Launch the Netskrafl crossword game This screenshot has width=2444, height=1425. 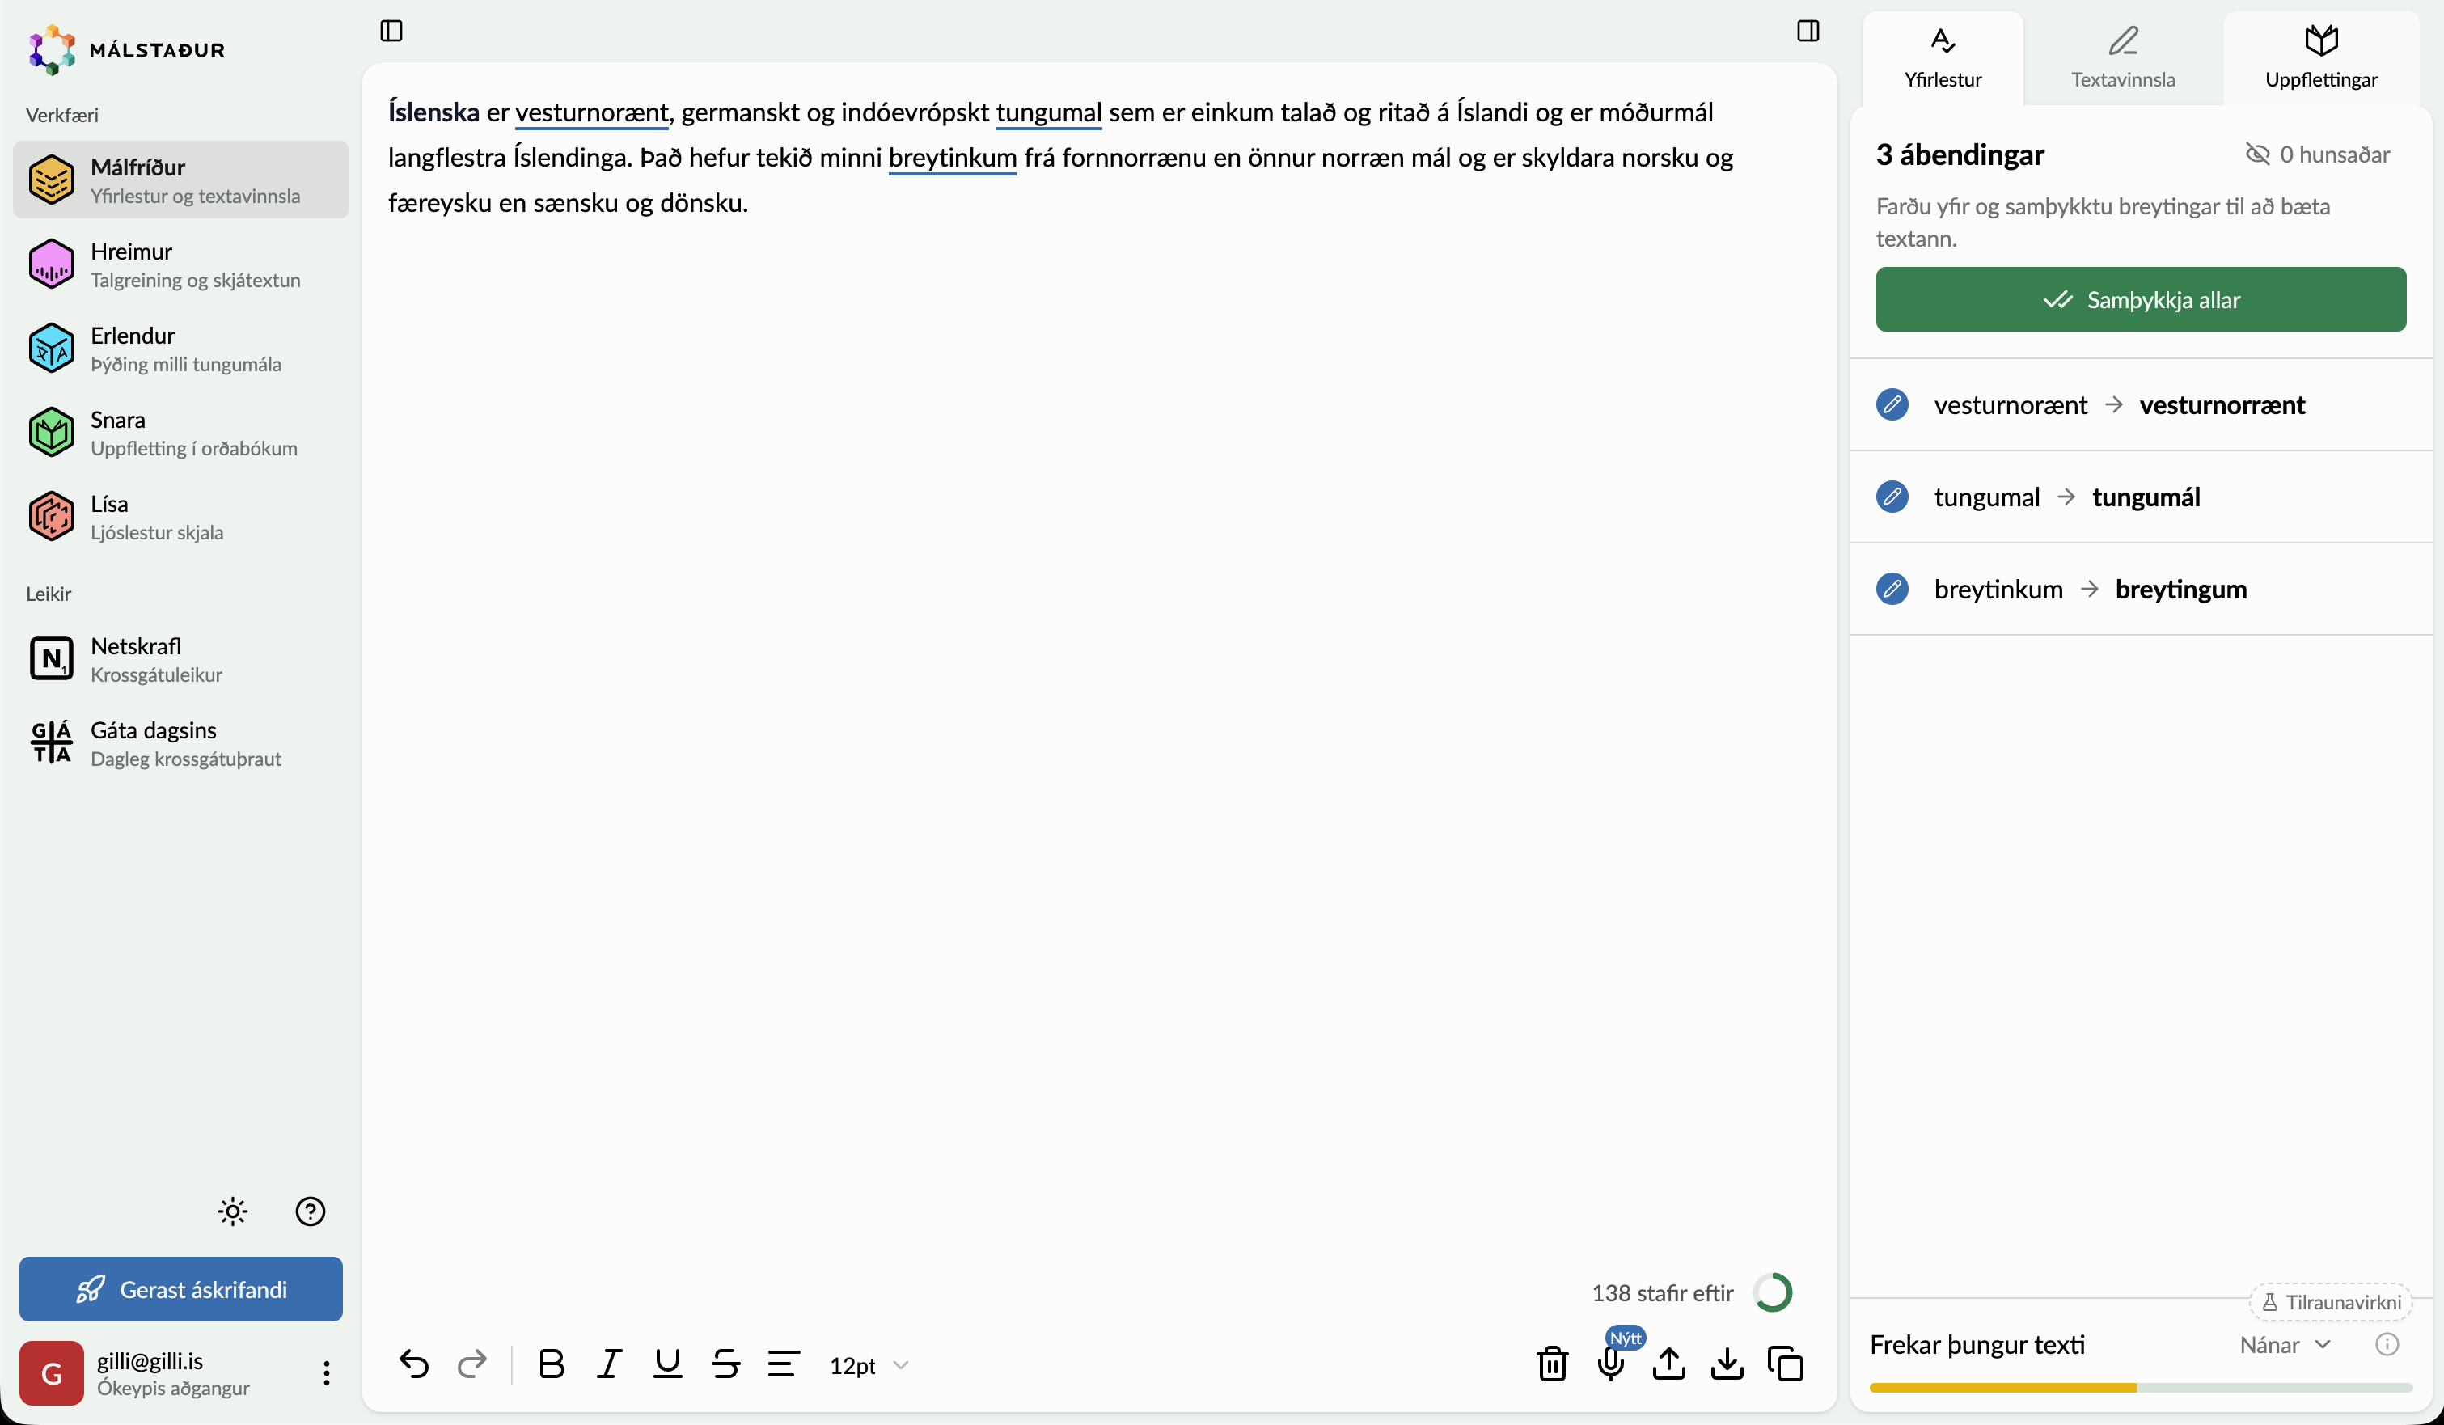coord(180,660)
